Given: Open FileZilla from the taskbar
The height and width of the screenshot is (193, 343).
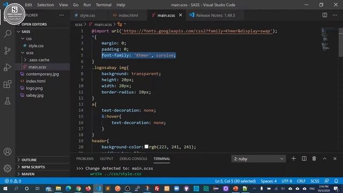Looking at the screenshot, I should tap(157, 189).
